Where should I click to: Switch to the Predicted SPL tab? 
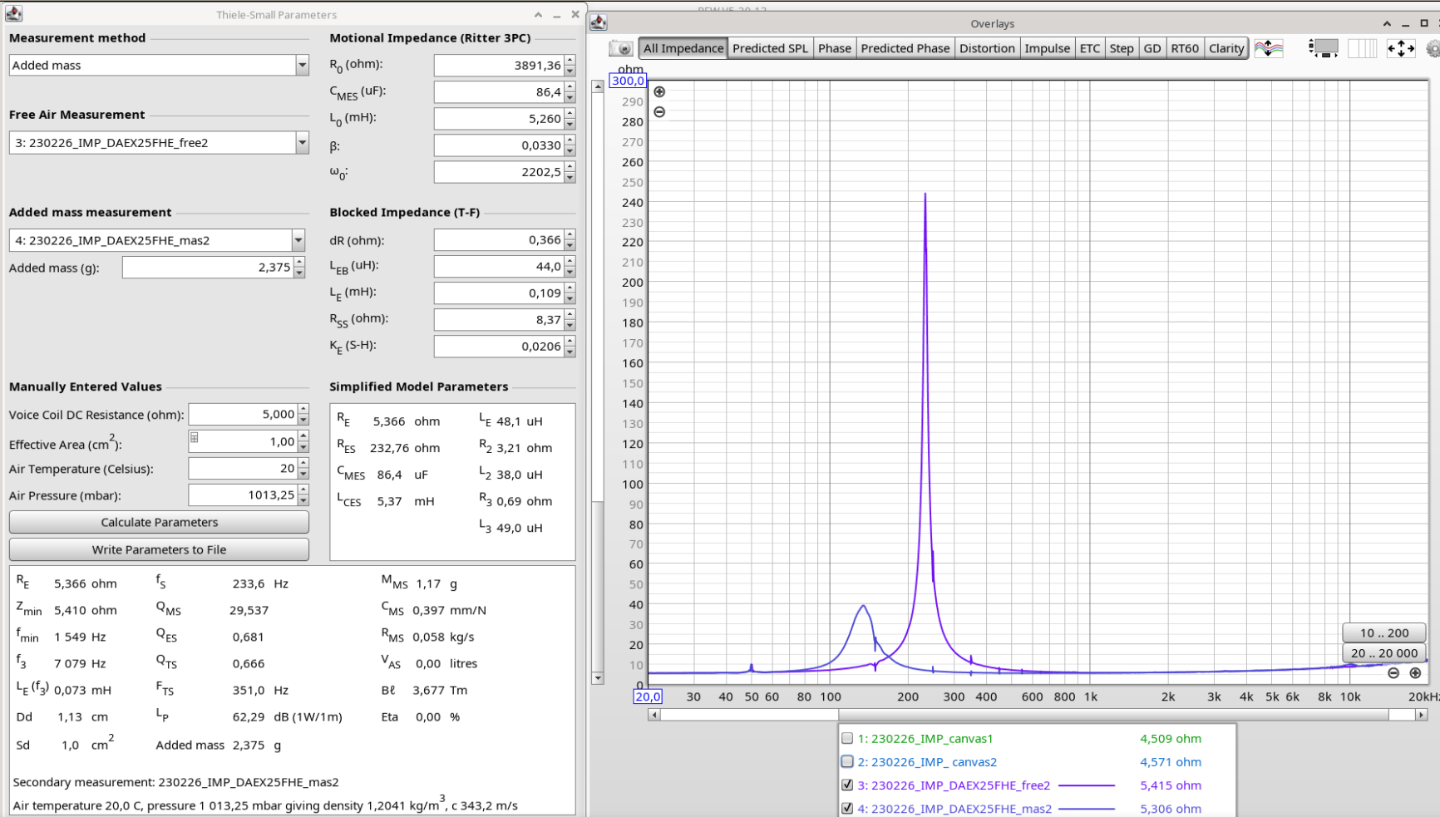[x=770, y=48]
